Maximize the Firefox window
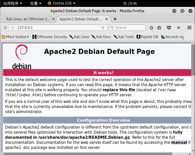The height and width of the screenshot is (155, 195). point(182,11)
